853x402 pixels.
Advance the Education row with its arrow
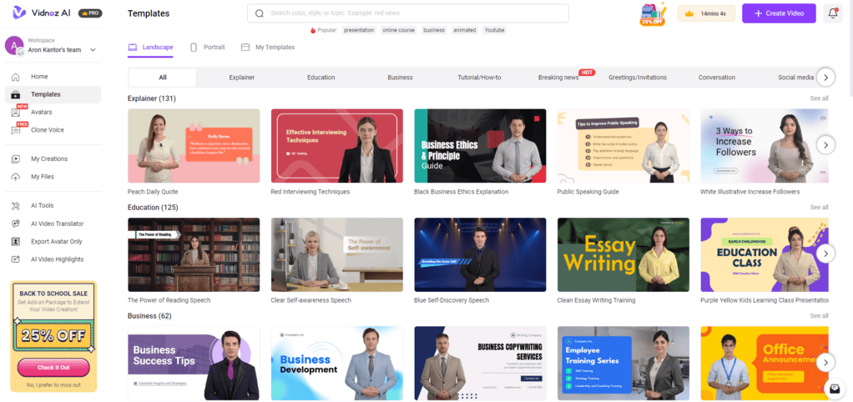[825, 254]
